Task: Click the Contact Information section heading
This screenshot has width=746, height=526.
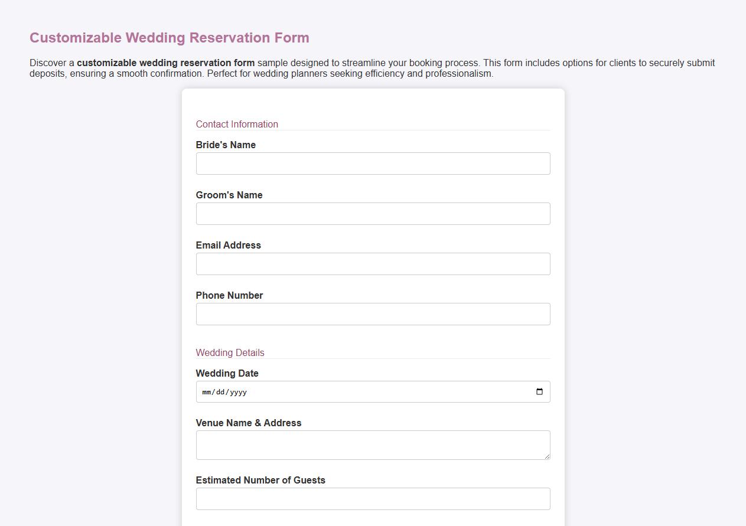Action: coord(237,124)
